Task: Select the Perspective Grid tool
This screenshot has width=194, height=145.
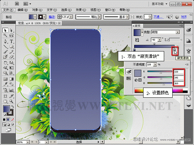Action: point(11,73)
